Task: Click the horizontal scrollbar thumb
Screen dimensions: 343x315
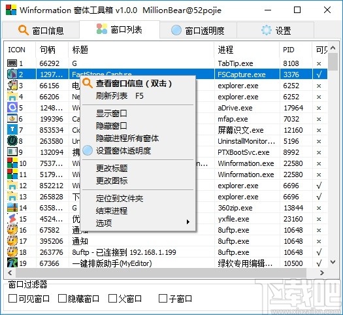Action: 161,273
